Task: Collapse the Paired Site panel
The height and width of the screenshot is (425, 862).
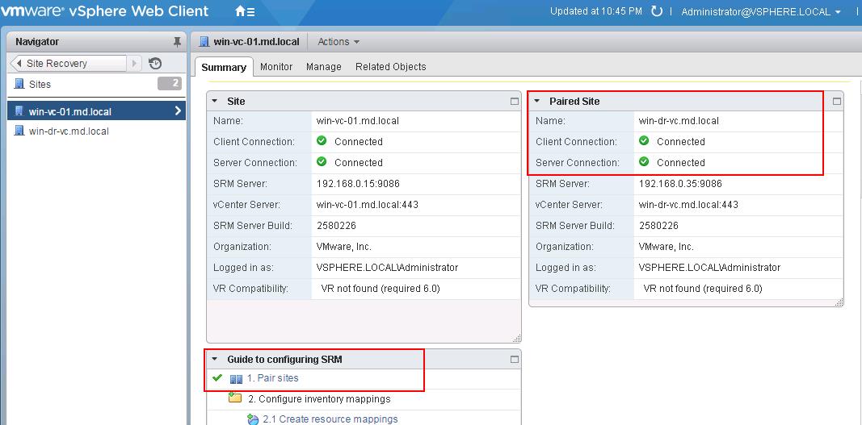Action: [x=537, y=101]
